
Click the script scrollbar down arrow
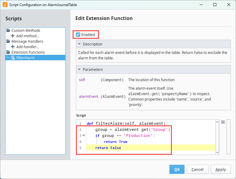click(217, 152)
